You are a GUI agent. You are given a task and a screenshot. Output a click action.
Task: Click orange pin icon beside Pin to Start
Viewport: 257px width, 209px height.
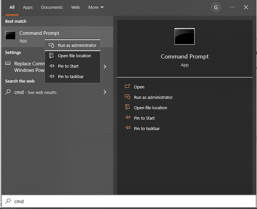[x=128, y=117]
